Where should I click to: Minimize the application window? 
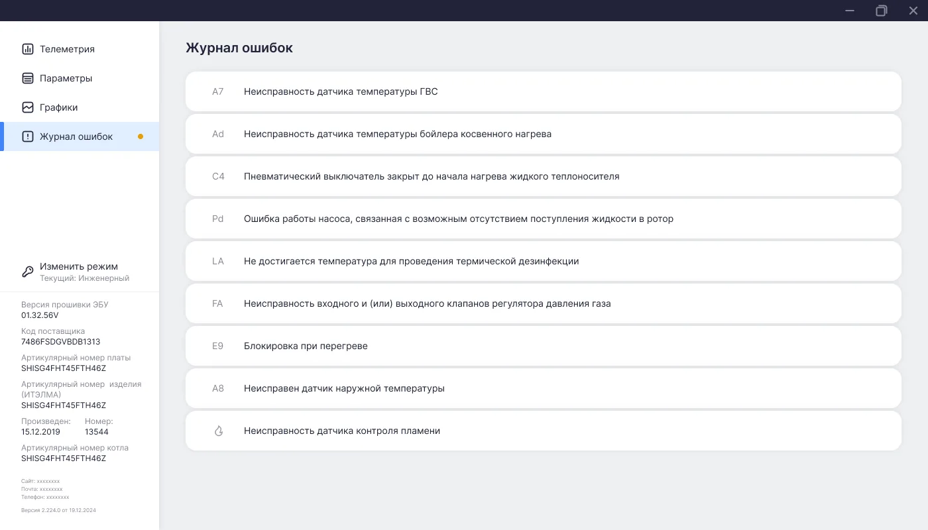(850, 11)
